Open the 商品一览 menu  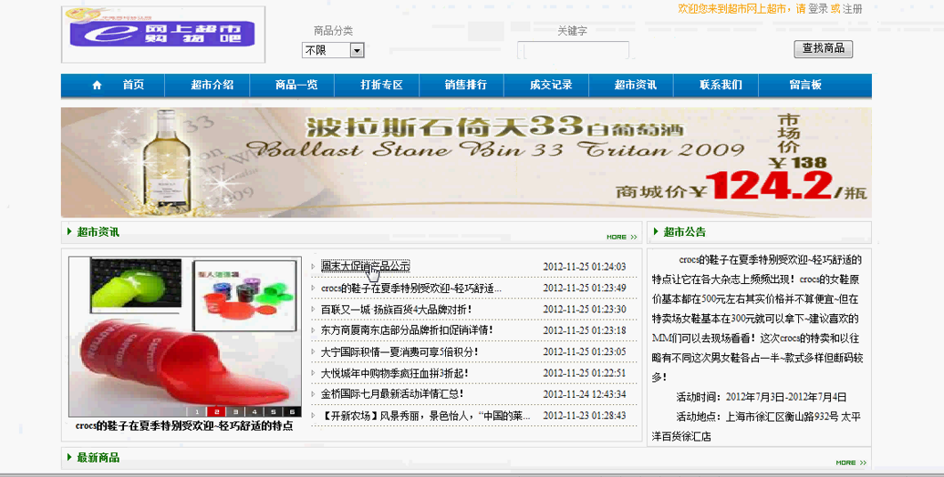tap(296, 86)
